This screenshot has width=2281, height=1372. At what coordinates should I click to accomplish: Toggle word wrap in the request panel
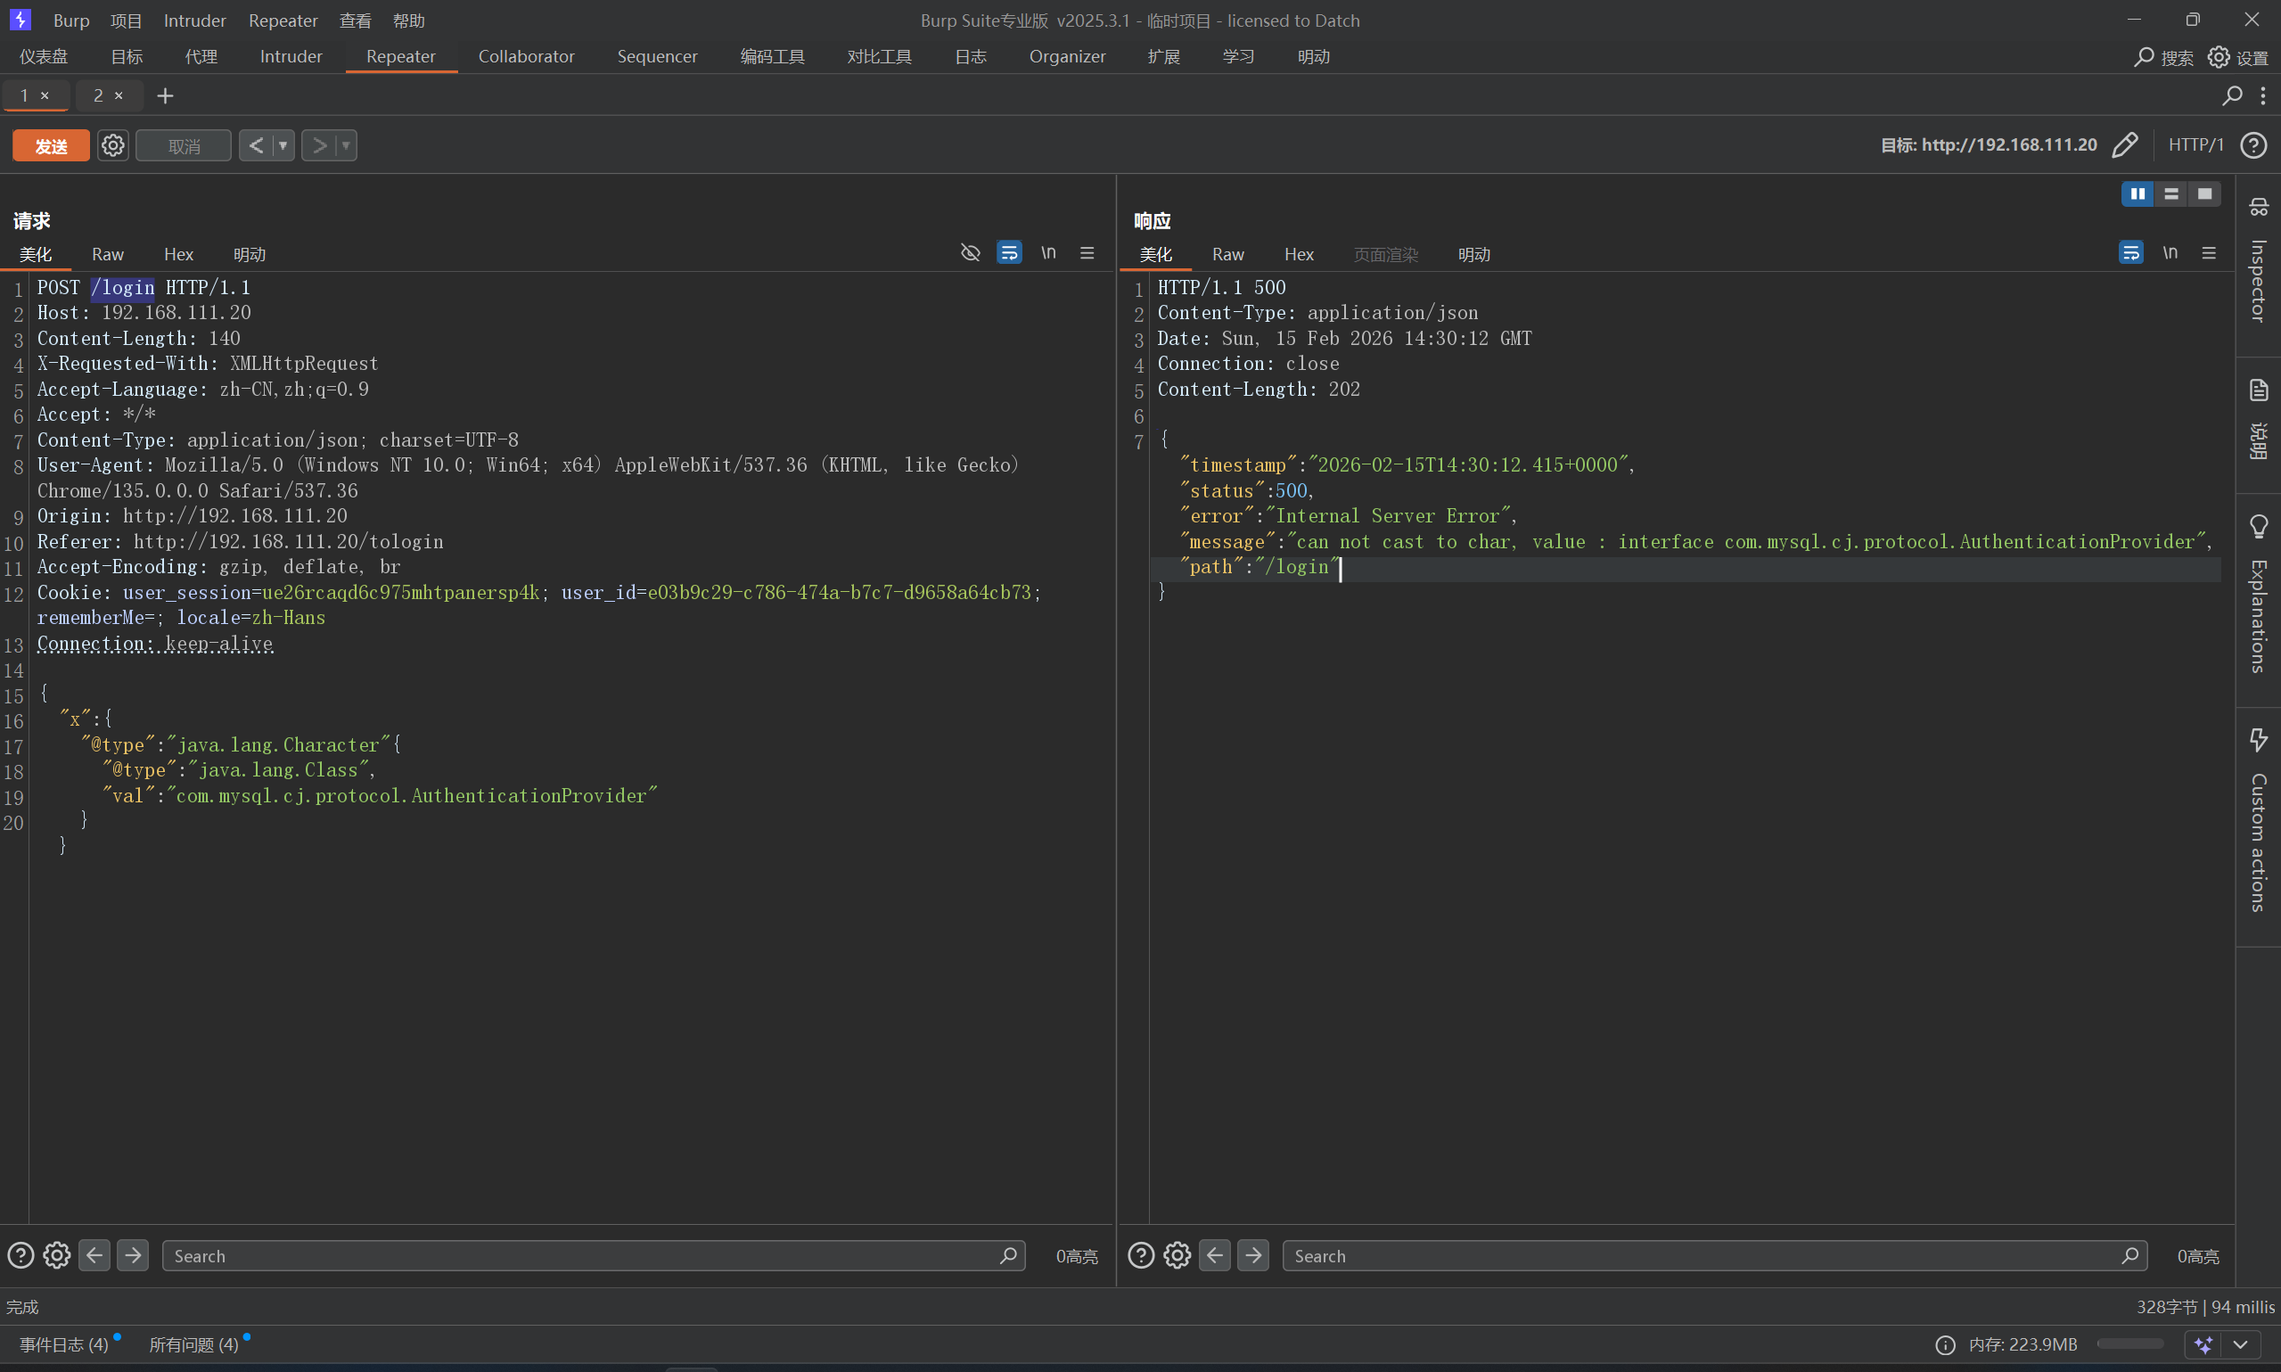(1008, 252)
